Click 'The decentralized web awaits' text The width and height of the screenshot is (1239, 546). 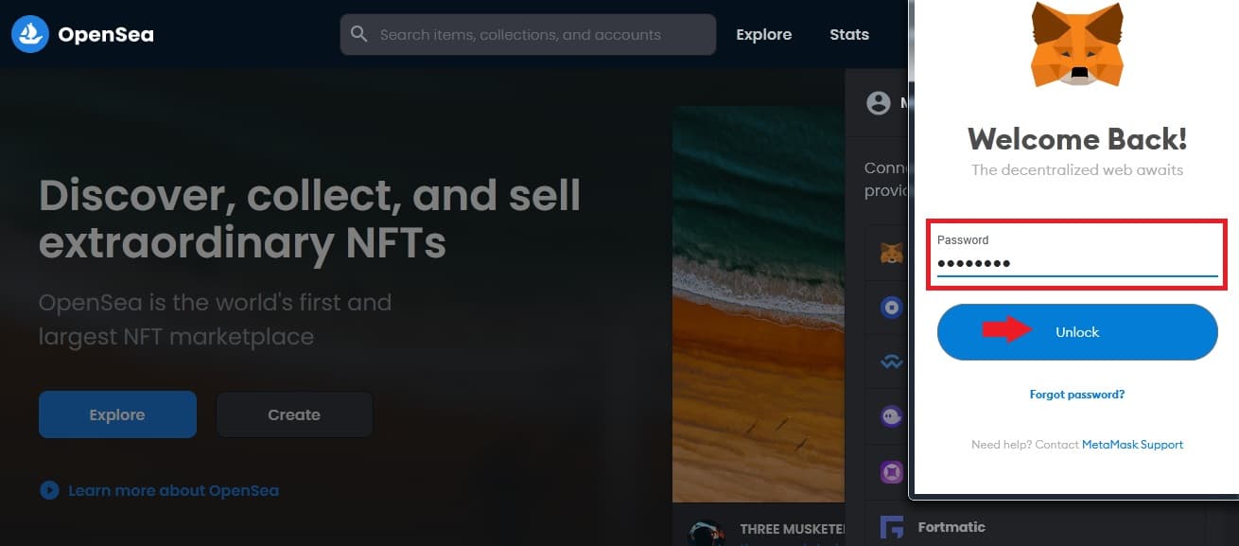click(x=1077, y=170)
